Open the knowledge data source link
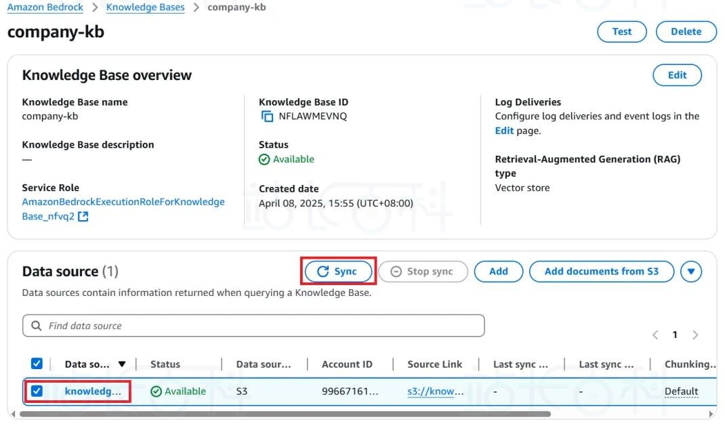Image resolution: width=725 pixels, height=426 pixels. tap(93, 391)
